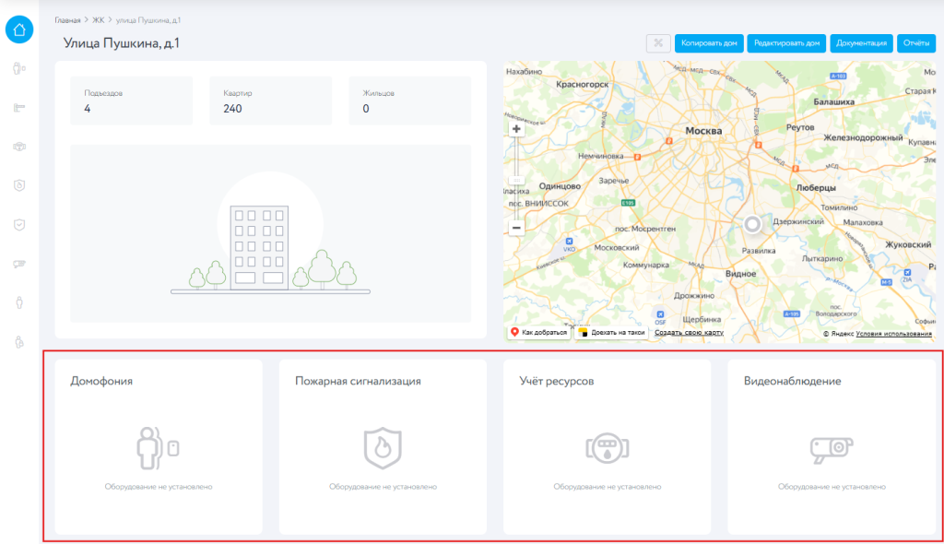The width and height of the screenshot is (944, 544).
Task: Click the Копировать дом button
Action: (709, 42)
